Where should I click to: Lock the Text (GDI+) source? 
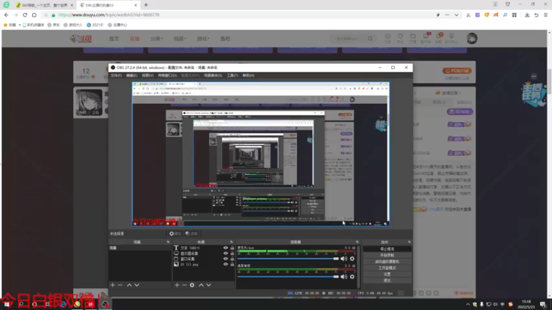point(232,248)
